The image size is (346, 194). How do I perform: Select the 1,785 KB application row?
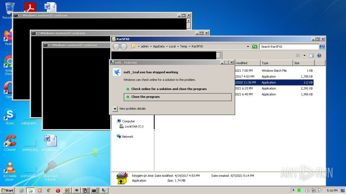274,77
